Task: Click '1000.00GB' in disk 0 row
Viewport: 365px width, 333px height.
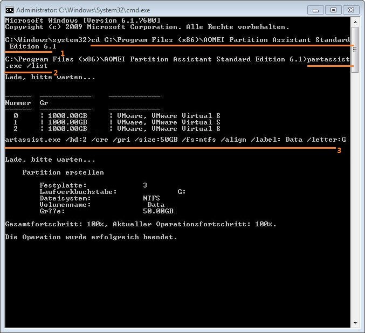Action: tap(67, 116)
